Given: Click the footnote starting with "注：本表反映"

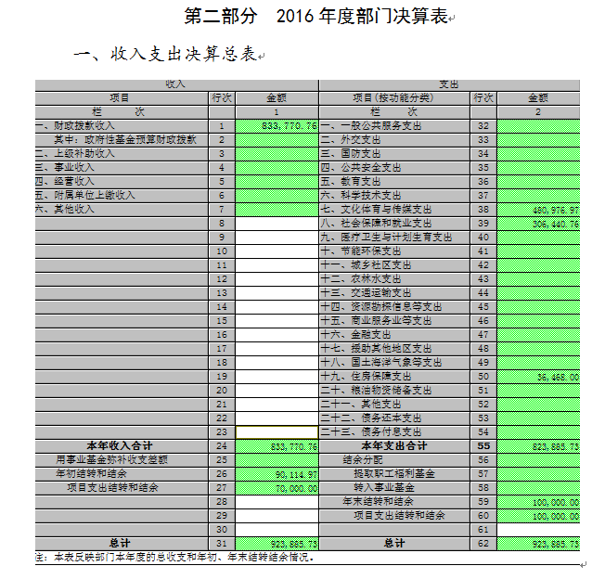Looking at the screenshot, I should coord(176,558).
